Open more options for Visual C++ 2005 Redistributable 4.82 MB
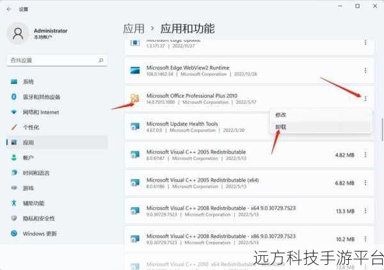This screenshot has height=270, width=384. pyautogui.click(x=365, y=155)
